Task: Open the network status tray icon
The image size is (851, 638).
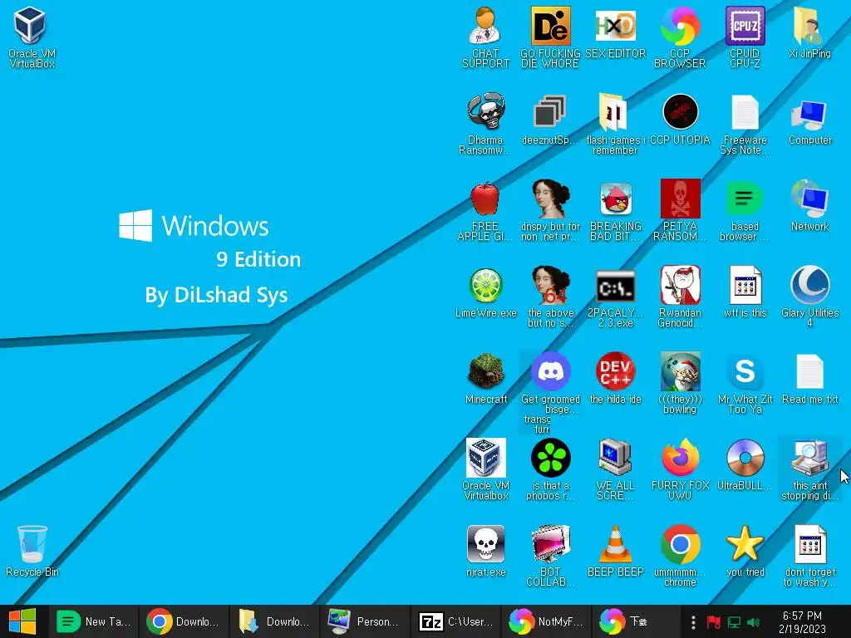Action: (735, 622)
